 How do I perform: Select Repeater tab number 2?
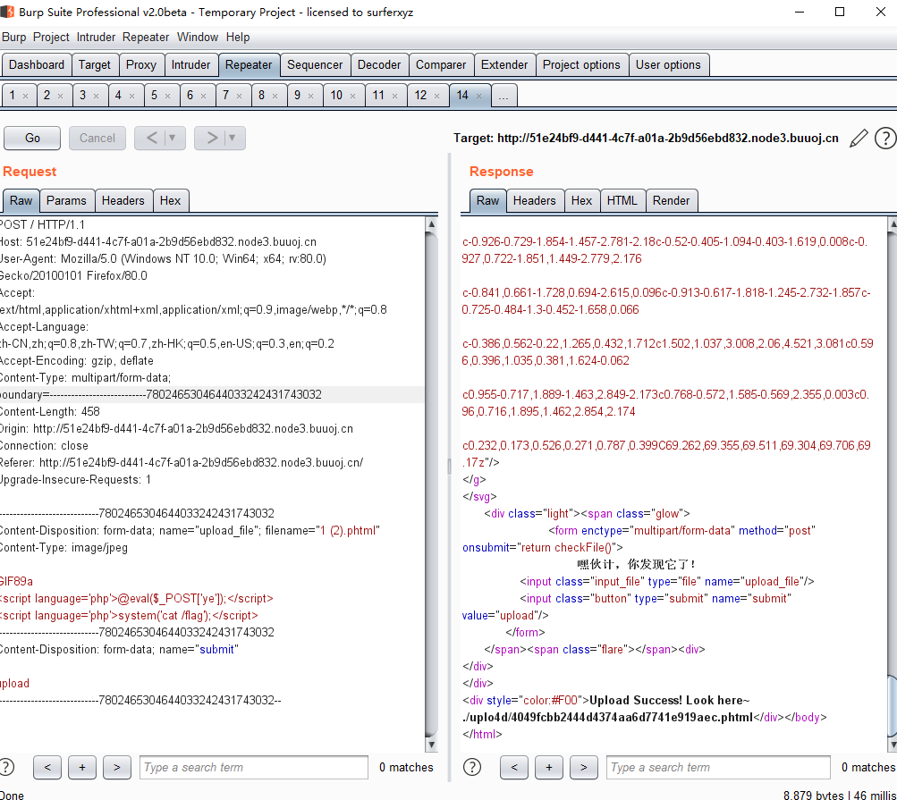pyautogui.click(x=47, y=96)
